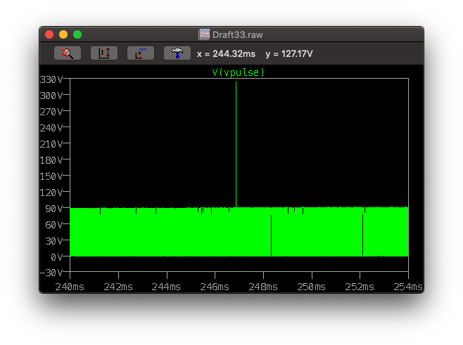Click the V(vpulse) trace label
The image size is (463, 345).
click(x=238, y=72)
